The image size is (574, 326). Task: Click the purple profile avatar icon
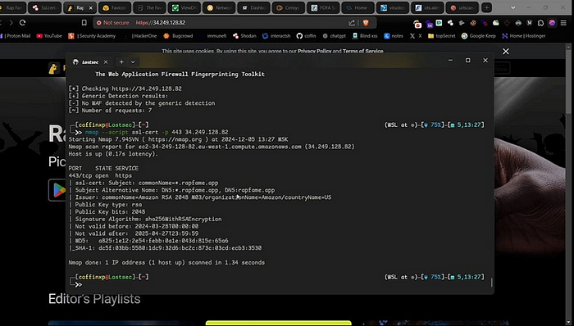coord(552,23)
